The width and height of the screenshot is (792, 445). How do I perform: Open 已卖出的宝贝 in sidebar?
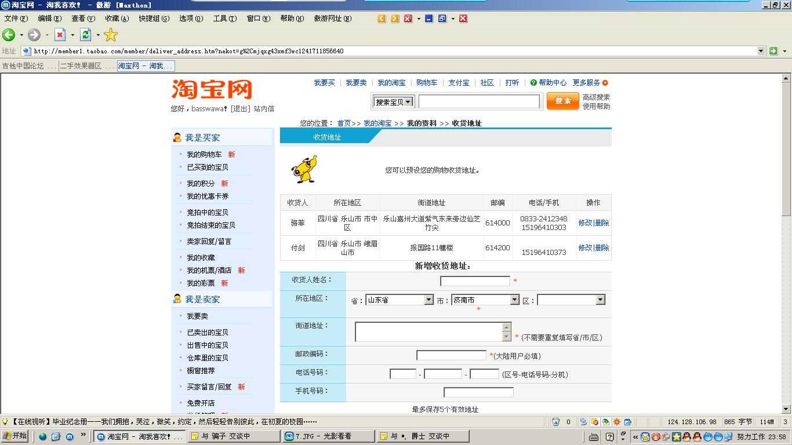[208, 333]
